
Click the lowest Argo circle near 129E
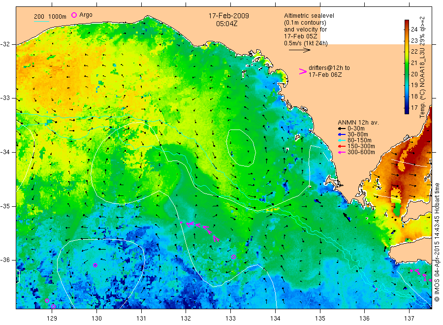[x=53, y=307]
